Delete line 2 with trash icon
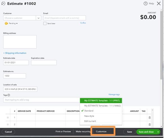Image resolution: width=164 pixels, height=138 pixels. point(150,124)
